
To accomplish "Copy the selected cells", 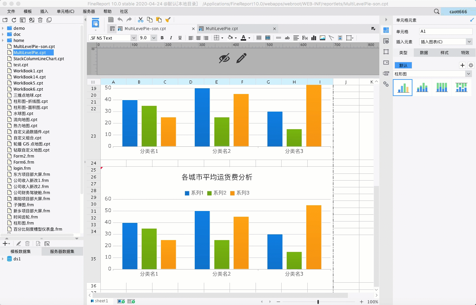I will (150, 20).
